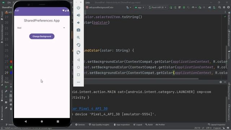This screenshot has height=130, width=231.
Task: Click the underlined bgColor variable in code
Action: click(x=101, y=22)
